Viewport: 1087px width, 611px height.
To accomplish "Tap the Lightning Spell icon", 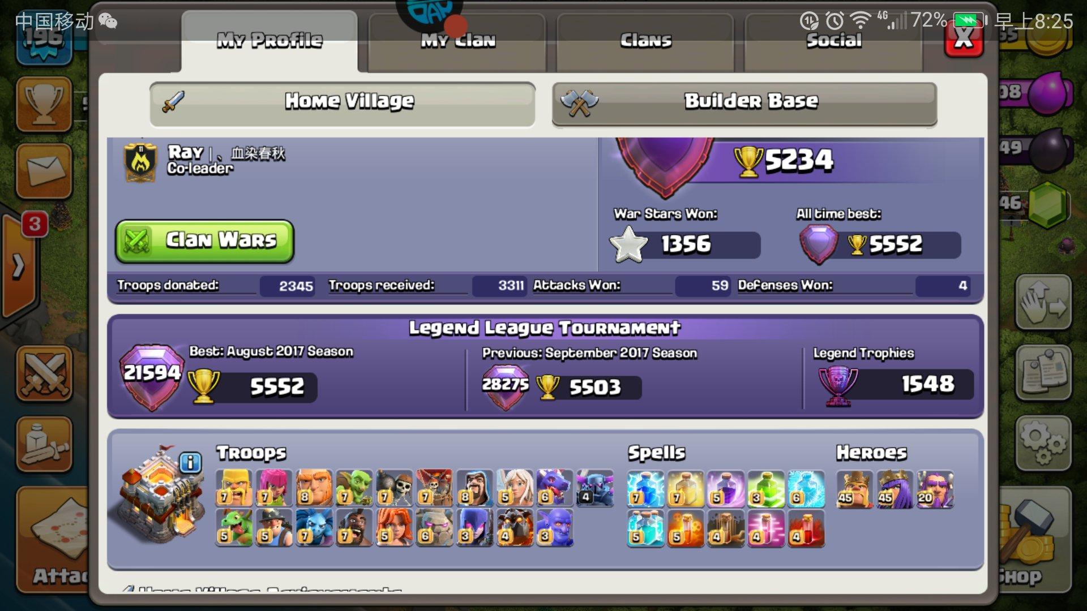I will 645,489.
